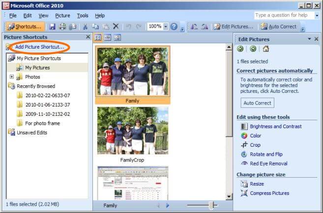Screen dimensions: 323x213
Task: Click the thumbnail pane scroll down arrow
Action: tap(229, 196)
